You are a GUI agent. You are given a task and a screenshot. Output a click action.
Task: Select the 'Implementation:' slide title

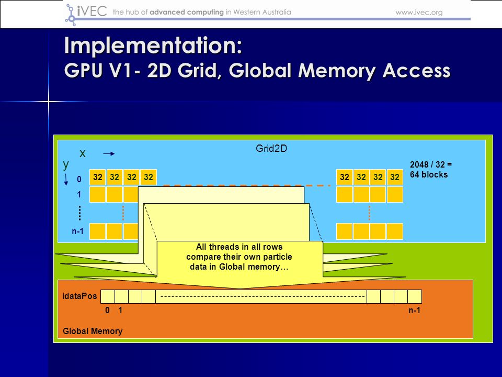pyautogui.click(x=153, y=45)
